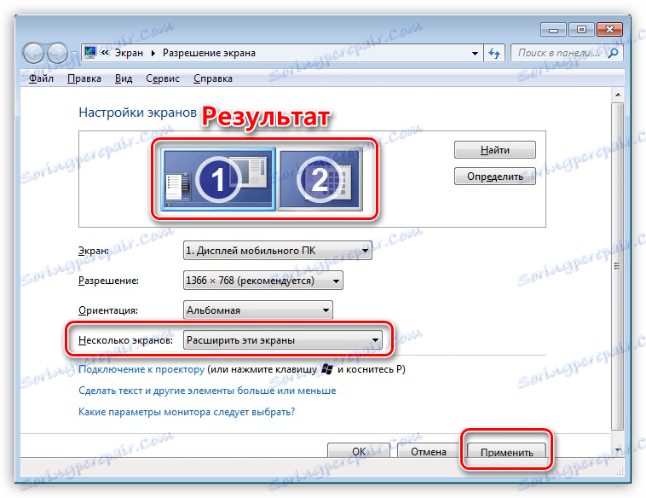The height and width of the screenshot is (498, 646).
Task: Open the 'Ориентация' dropdown
Action: click(258, 310)
